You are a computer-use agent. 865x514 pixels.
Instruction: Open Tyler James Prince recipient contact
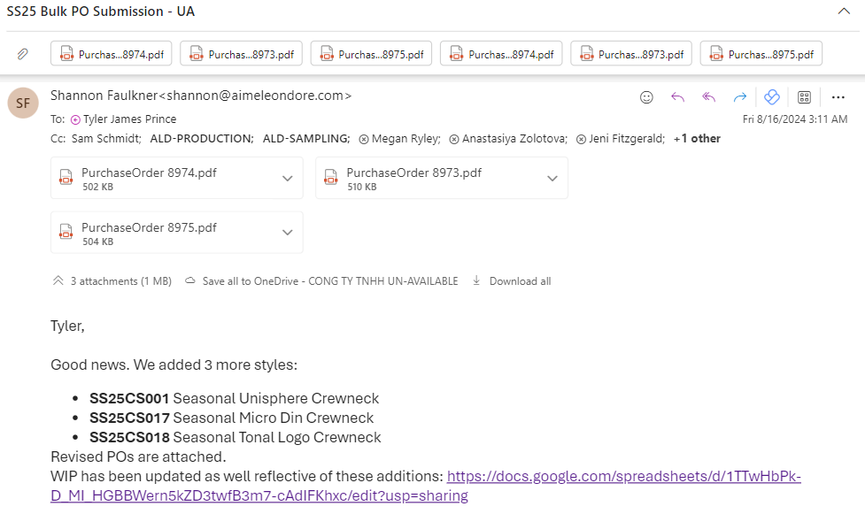[124, 119]
